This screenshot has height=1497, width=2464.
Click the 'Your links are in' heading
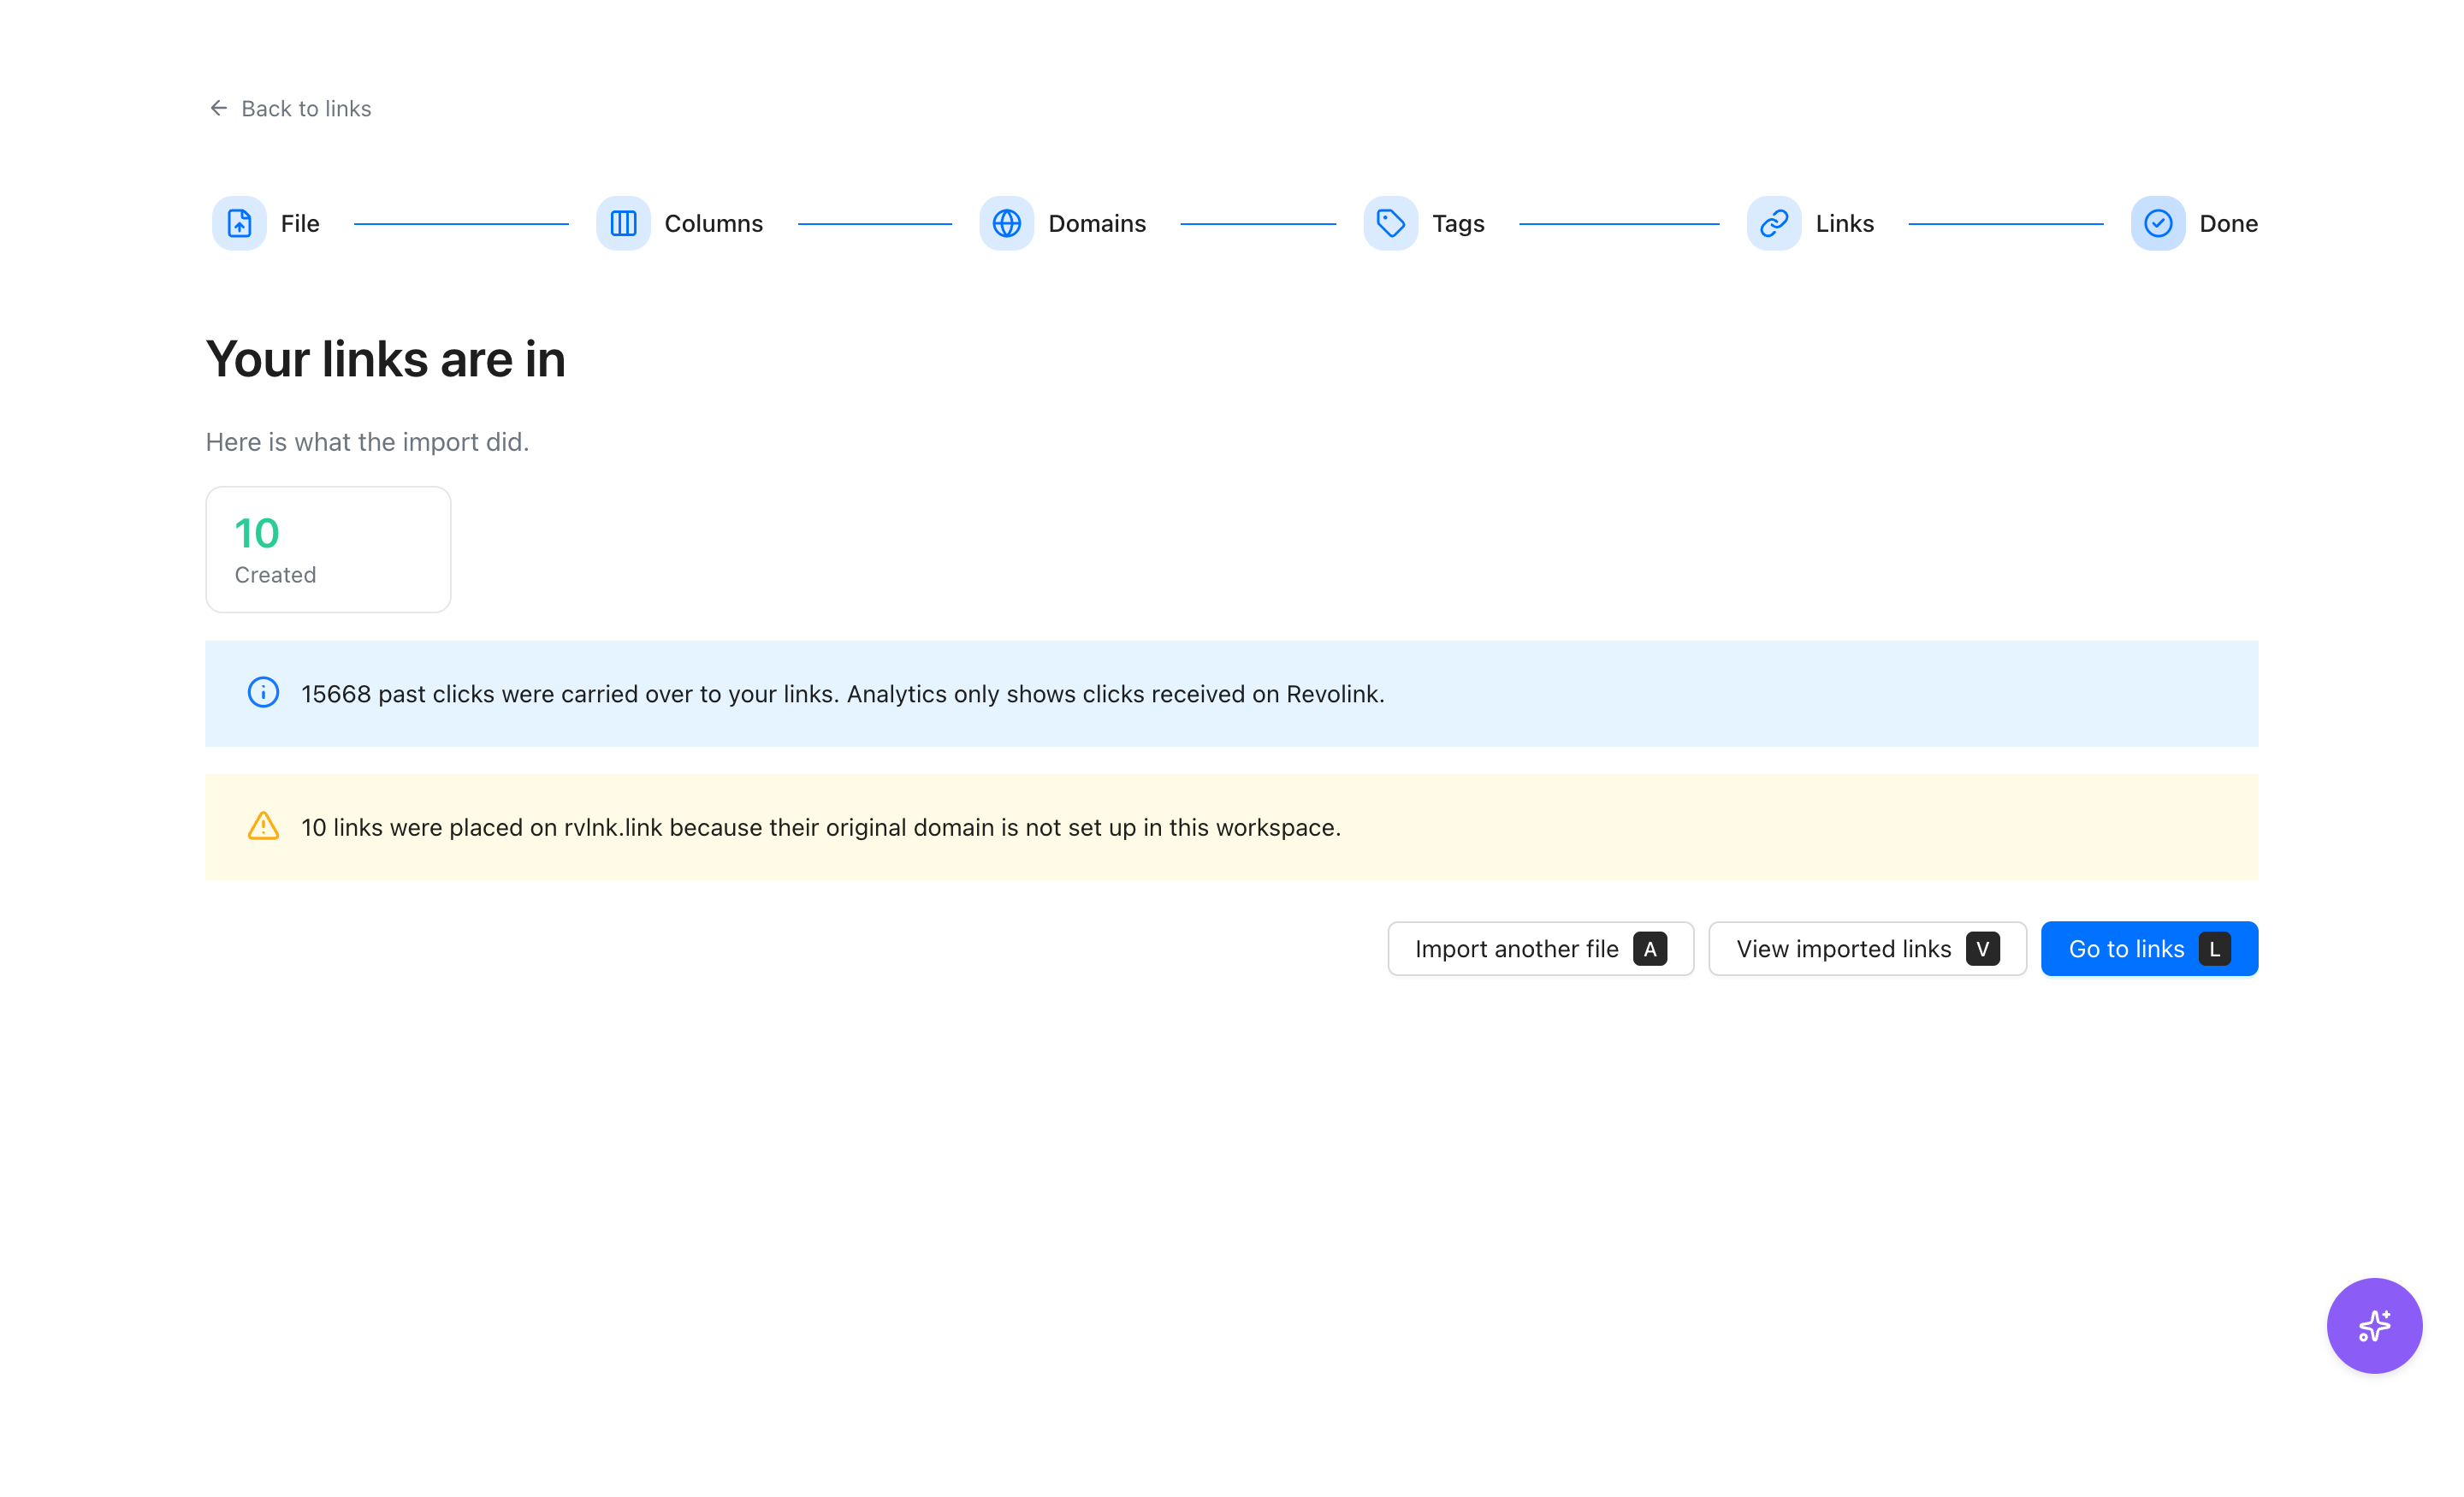coord(385,358)
